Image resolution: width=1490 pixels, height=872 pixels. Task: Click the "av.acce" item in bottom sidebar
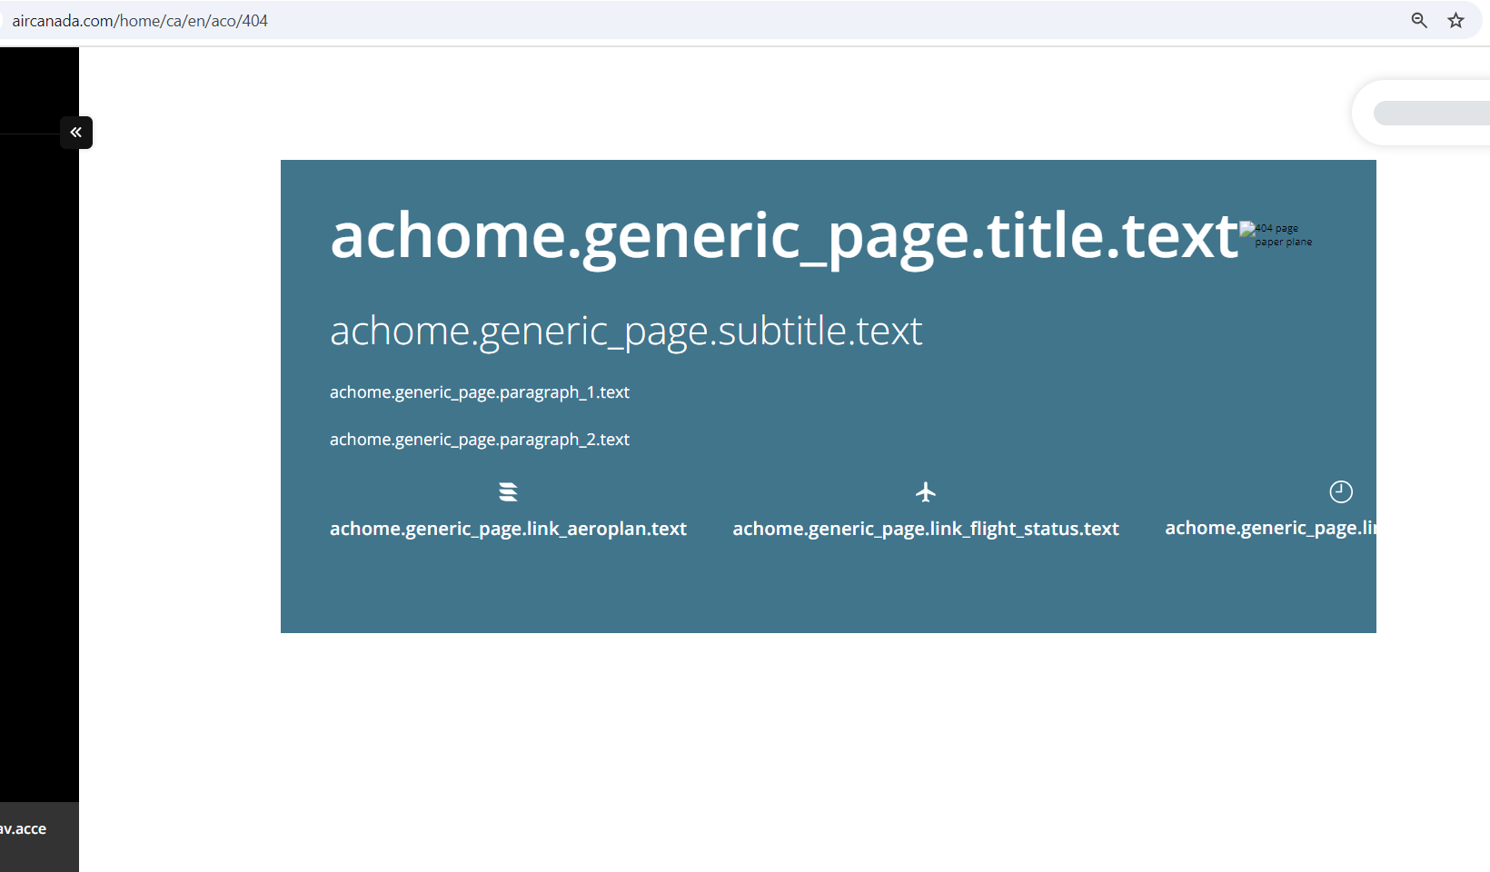tap(24, 829)
